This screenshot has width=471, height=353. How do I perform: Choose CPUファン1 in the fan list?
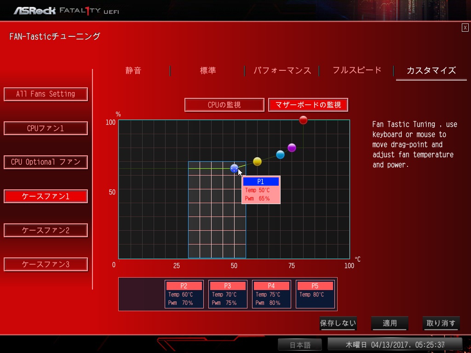[46, 128]
